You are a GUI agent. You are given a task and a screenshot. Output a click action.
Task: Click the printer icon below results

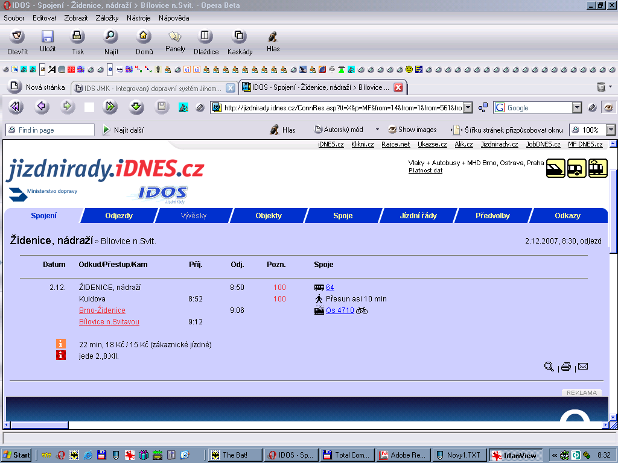[566, 367]
